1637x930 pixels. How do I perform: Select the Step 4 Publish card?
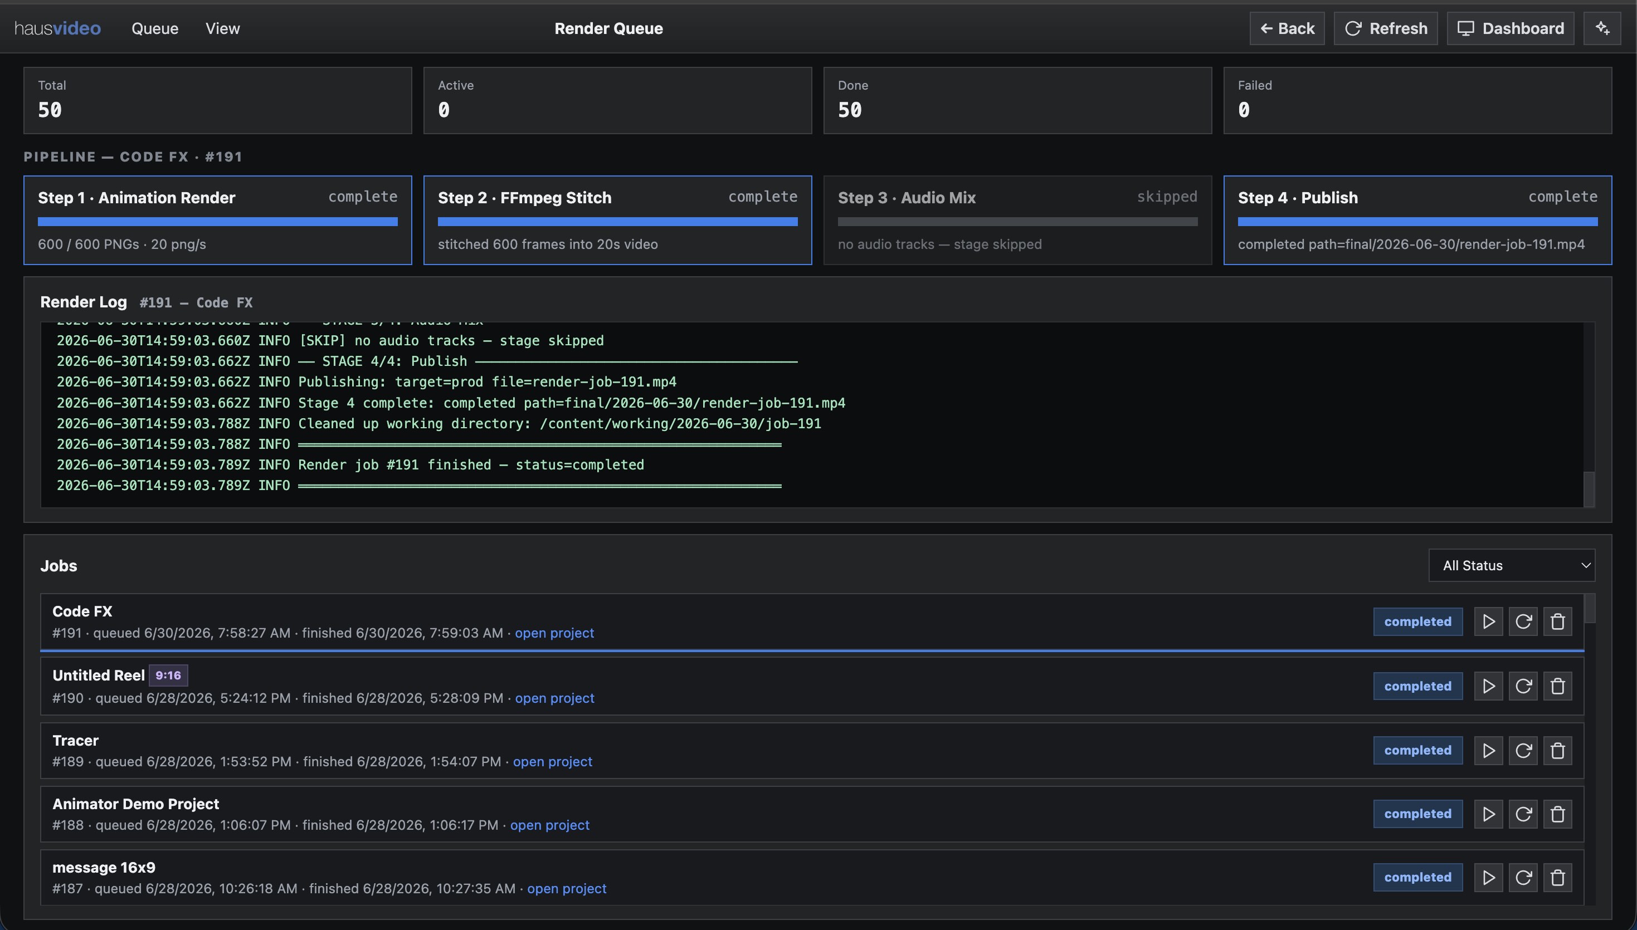(1417, 220)
